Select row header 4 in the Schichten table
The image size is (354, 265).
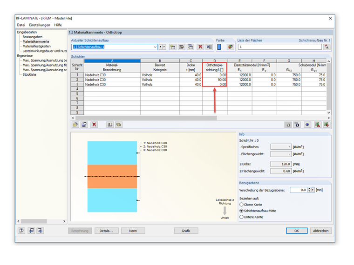pyautogui.click(x=77, y=89)
